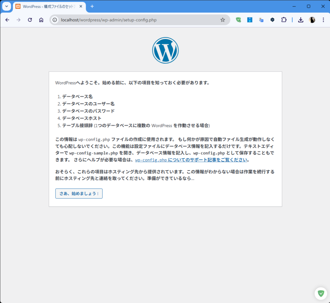The height and width of the screenshot is (303, 330).
Task: Click the address bar URL field
Action: [135, 20]
